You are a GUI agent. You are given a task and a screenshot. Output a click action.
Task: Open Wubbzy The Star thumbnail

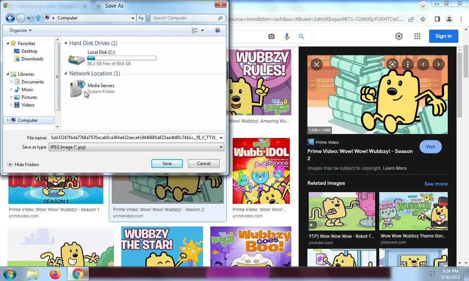(162, 246)
